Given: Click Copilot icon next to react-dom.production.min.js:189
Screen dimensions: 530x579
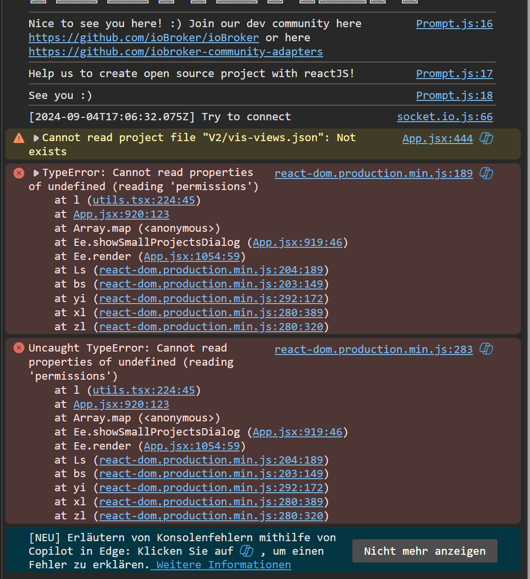Looking at the screenshot, I should point(486,173).
